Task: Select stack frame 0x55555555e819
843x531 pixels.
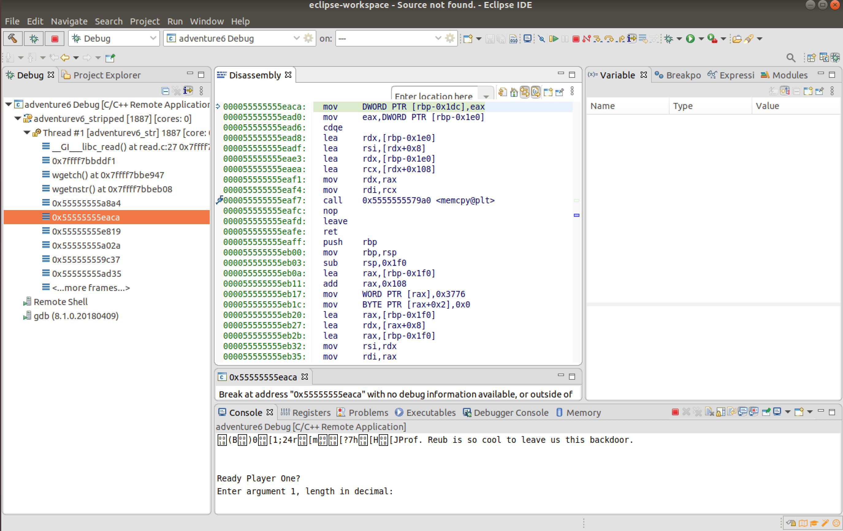Action: pos(86,232)
